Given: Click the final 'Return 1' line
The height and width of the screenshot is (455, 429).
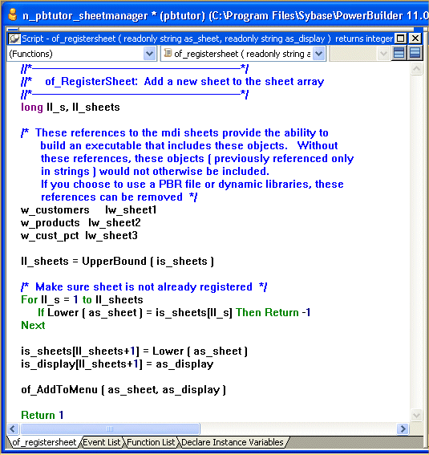Looking at the screenshot, I should (x=42, y=415).
